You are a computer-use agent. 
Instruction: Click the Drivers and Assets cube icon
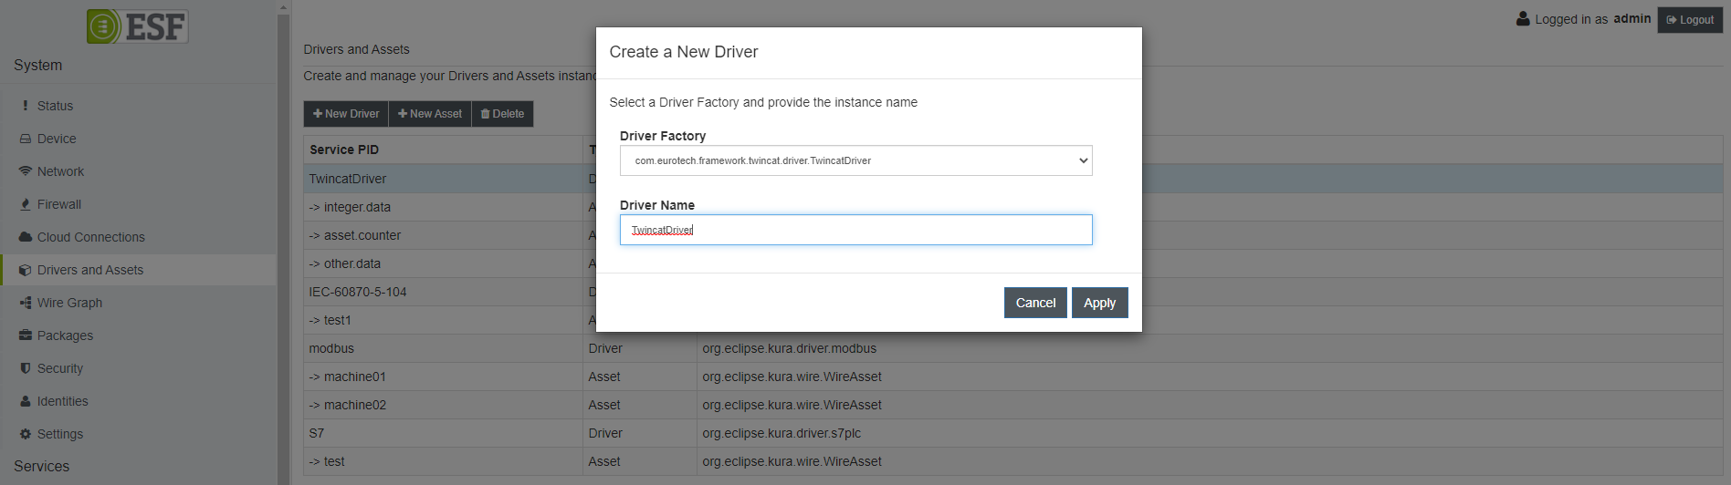point(26,270)
